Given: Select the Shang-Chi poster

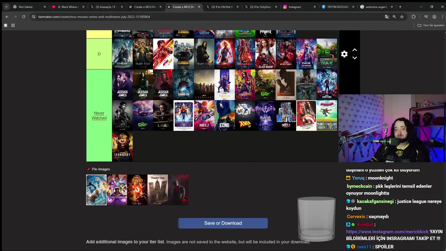Looking at the screenshot, I should click(184, 85).
